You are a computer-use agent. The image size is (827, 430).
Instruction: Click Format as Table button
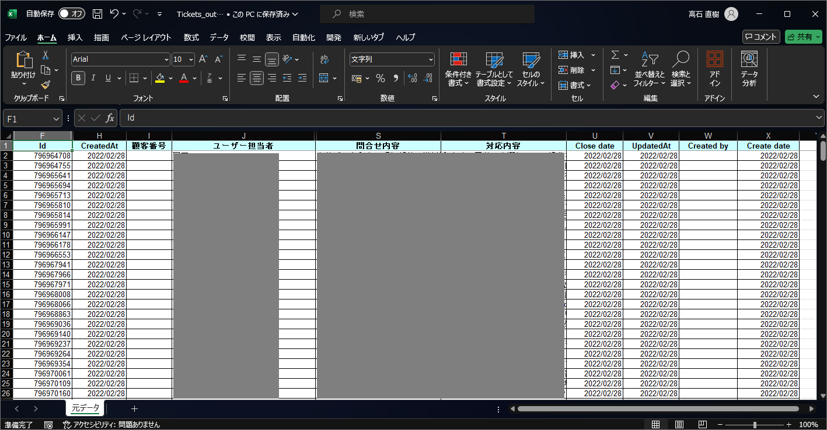(x=494, y=69)
